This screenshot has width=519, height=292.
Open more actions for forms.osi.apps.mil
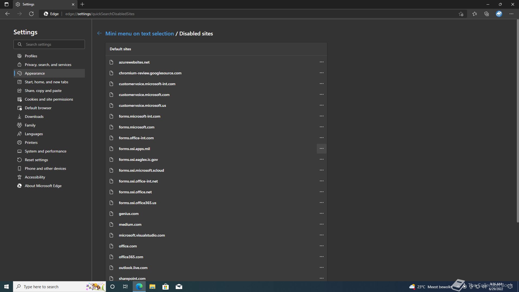pyautogui.click(x=321, y=148)
